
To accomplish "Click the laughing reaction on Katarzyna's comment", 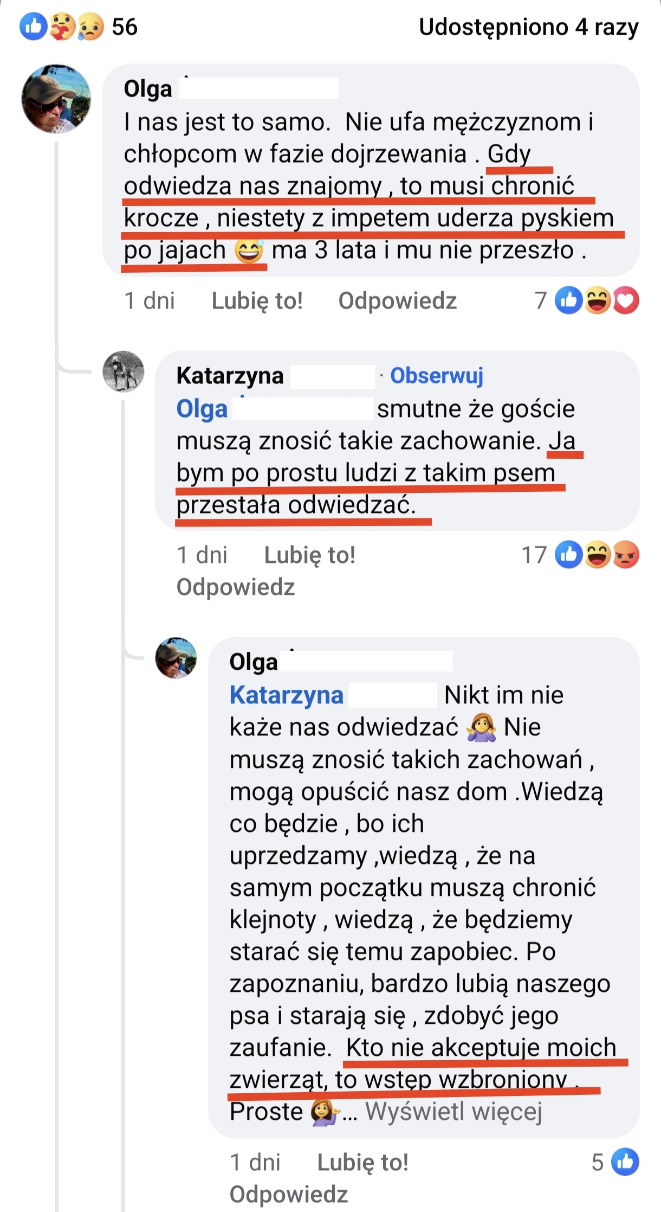I will coord(598,555).
